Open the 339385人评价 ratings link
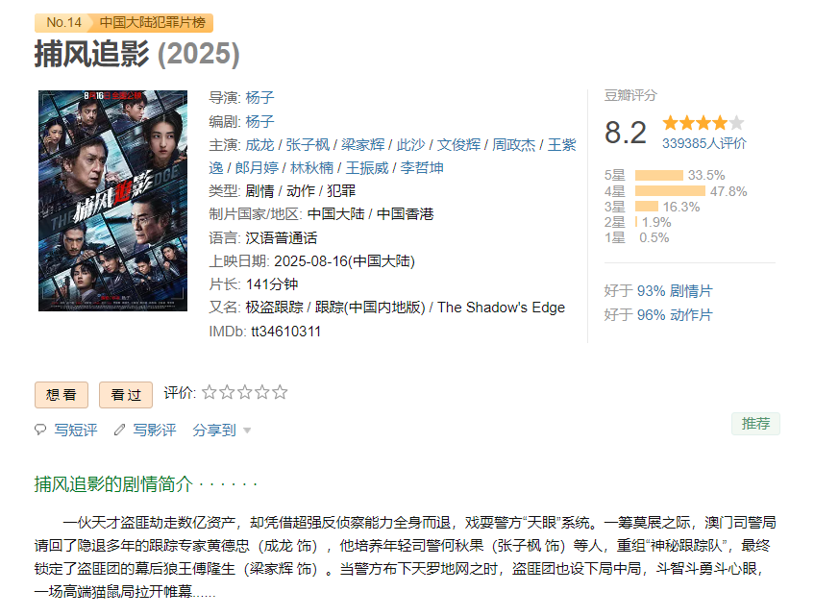This screenshot has width=839, height=616. click(703, 143)
